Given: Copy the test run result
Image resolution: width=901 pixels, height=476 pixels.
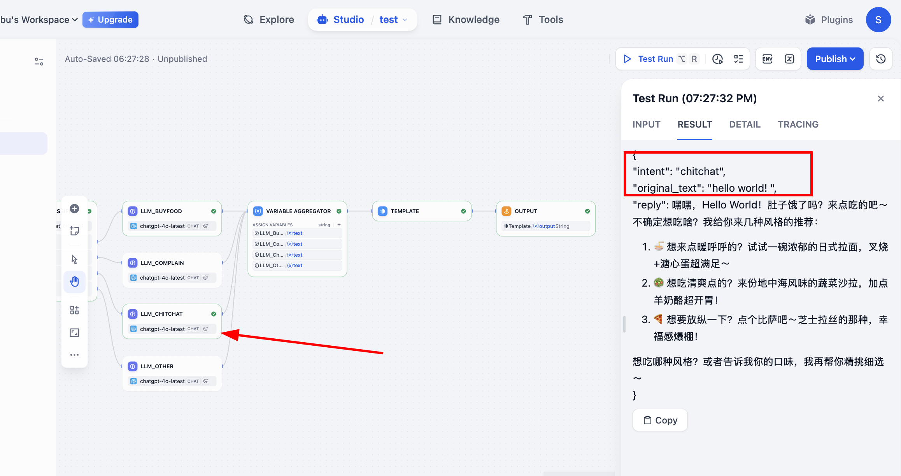Looking at the screenshot, I should point(660,420).
